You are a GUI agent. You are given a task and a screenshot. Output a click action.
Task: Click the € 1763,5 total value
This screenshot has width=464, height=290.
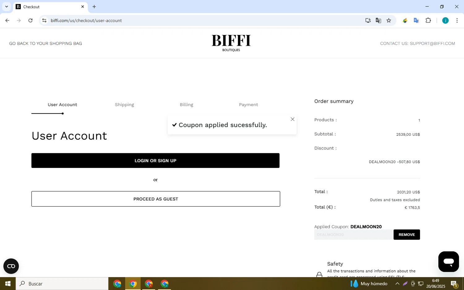pyautogui.click(x=412, y=208)
